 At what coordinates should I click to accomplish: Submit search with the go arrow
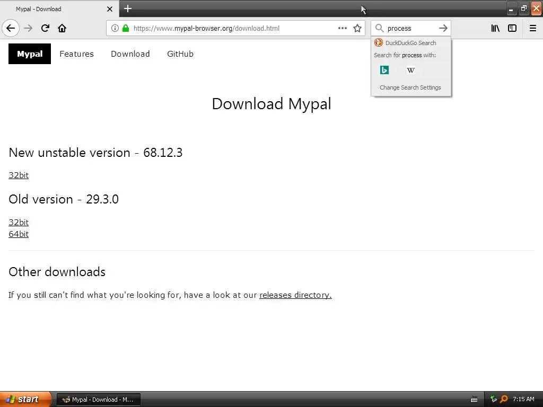point(443,28)
